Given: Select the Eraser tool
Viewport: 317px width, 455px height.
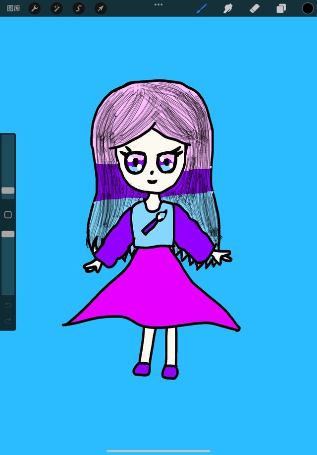Looking at the screenshot, I should pos(255,8).
